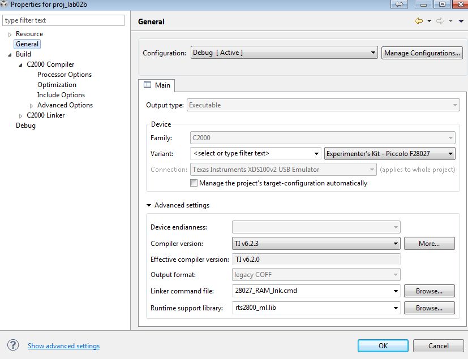Image resolution: width=468 pixels, height=359 pixels.
Task: Open Manage Configurations
Action: (422, 53)
